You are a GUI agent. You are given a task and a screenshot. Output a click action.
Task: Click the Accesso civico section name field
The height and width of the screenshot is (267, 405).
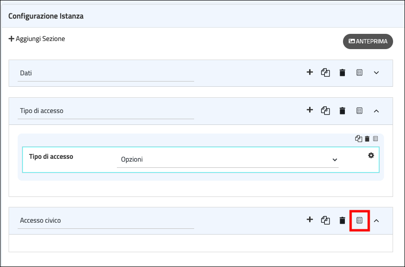pyautogui.click(x=105, y=220)
